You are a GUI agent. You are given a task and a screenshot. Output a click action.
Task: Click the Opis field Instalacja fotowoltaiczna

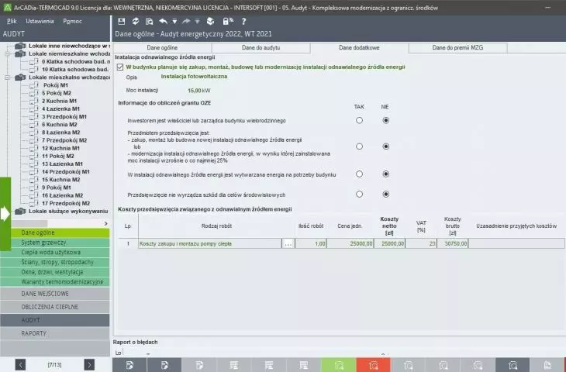194,77
